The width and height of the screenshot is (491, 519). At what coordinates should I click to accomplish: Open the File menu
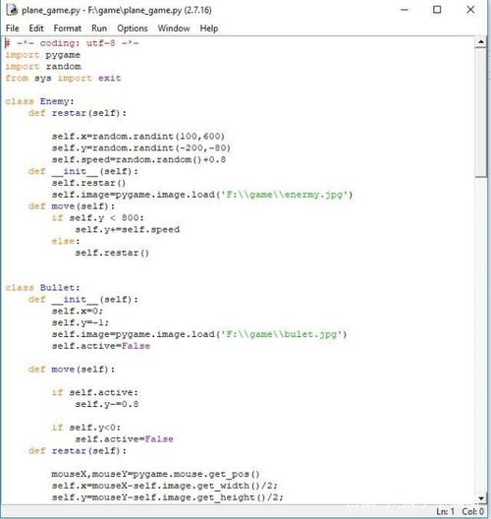point(13,29)
